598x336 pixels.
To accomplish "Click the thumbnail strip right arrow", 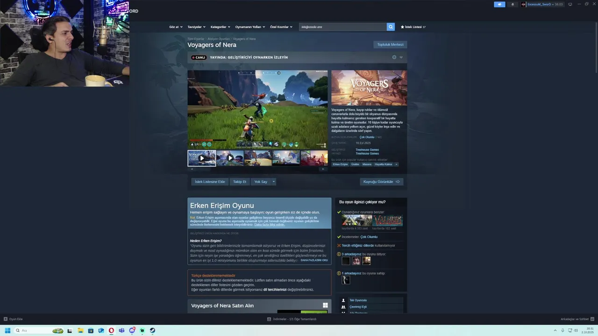I will point(323,169).
